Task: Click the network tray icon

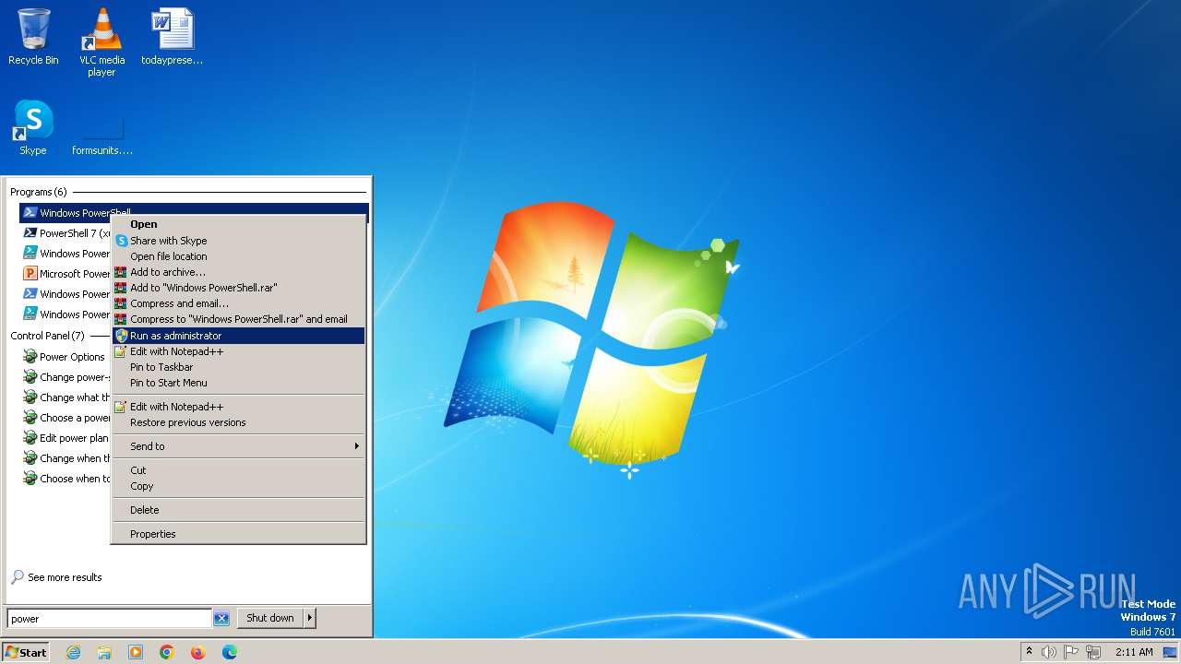Action: pos(1093,652)
